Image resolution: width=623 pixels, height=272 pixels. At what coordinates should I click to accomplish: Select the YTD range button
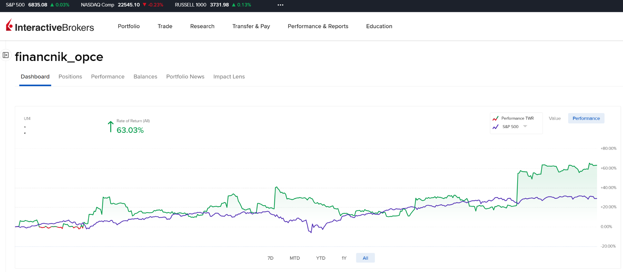(x=321, y=258)
